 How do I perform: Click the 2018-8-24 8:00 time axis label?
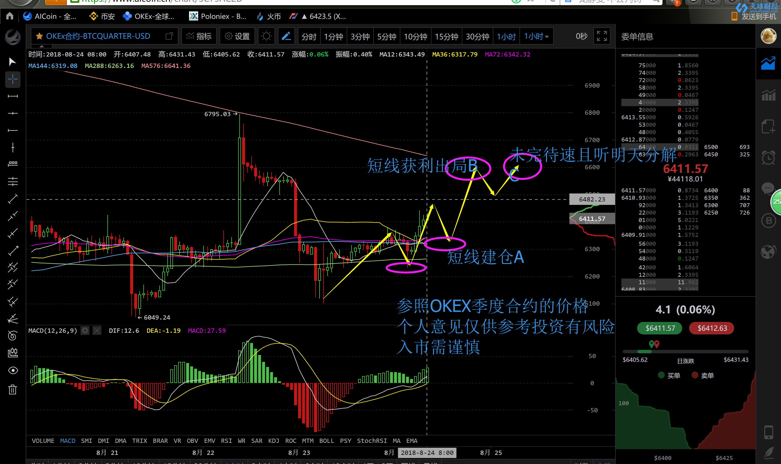coord(427,452)
